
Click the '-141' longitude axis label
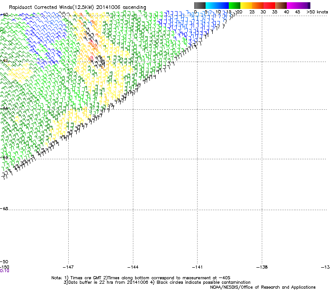pos(198,267)
